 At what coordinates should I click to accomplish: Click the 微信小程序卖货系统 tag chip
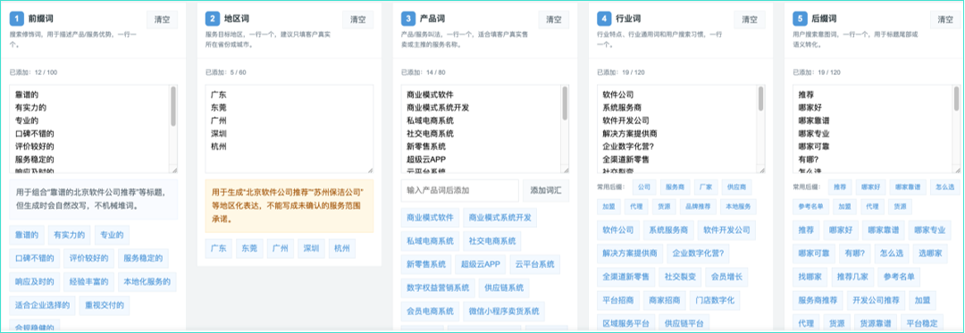tap(503, 312)
